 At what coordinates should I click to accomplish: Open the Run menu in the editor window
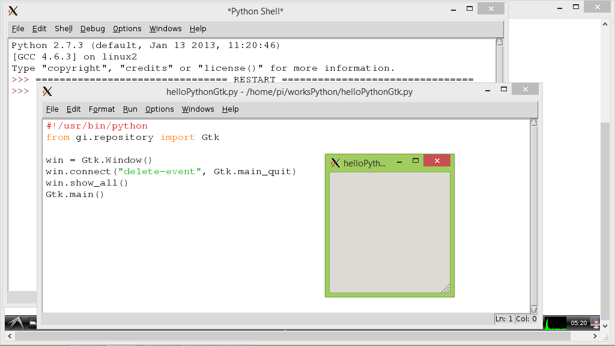coord(130,109)
